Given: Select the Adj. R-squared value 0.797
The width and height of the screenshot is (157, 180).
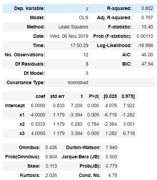Looking at the screenshot, I should click(x=147, y=18).
